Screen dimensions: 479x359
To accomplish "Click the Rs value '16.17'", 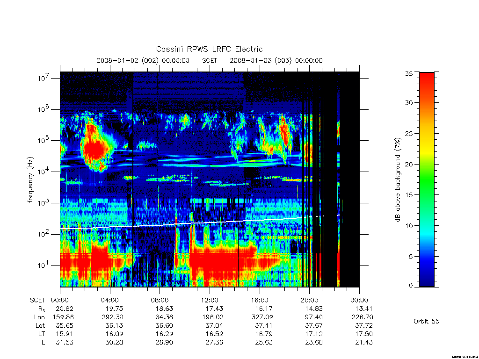I will tap(264, 309).
